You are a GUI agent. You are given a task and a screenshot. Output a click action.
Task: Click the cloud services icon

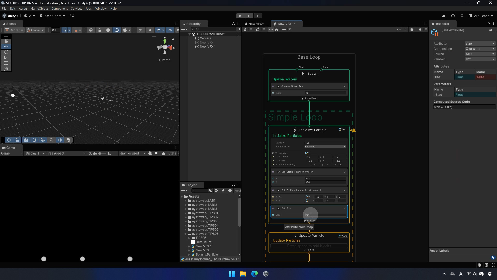(x=443, y=16)
